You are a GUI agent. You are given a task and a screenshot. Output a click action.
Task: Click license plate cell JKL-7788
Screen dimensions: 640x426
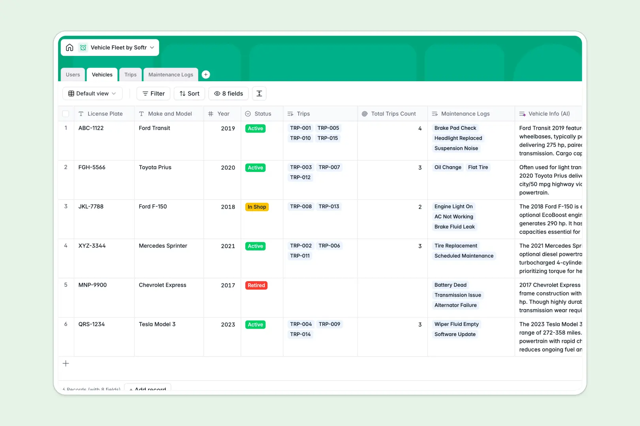pyautogui.click(x=104, y=219)
